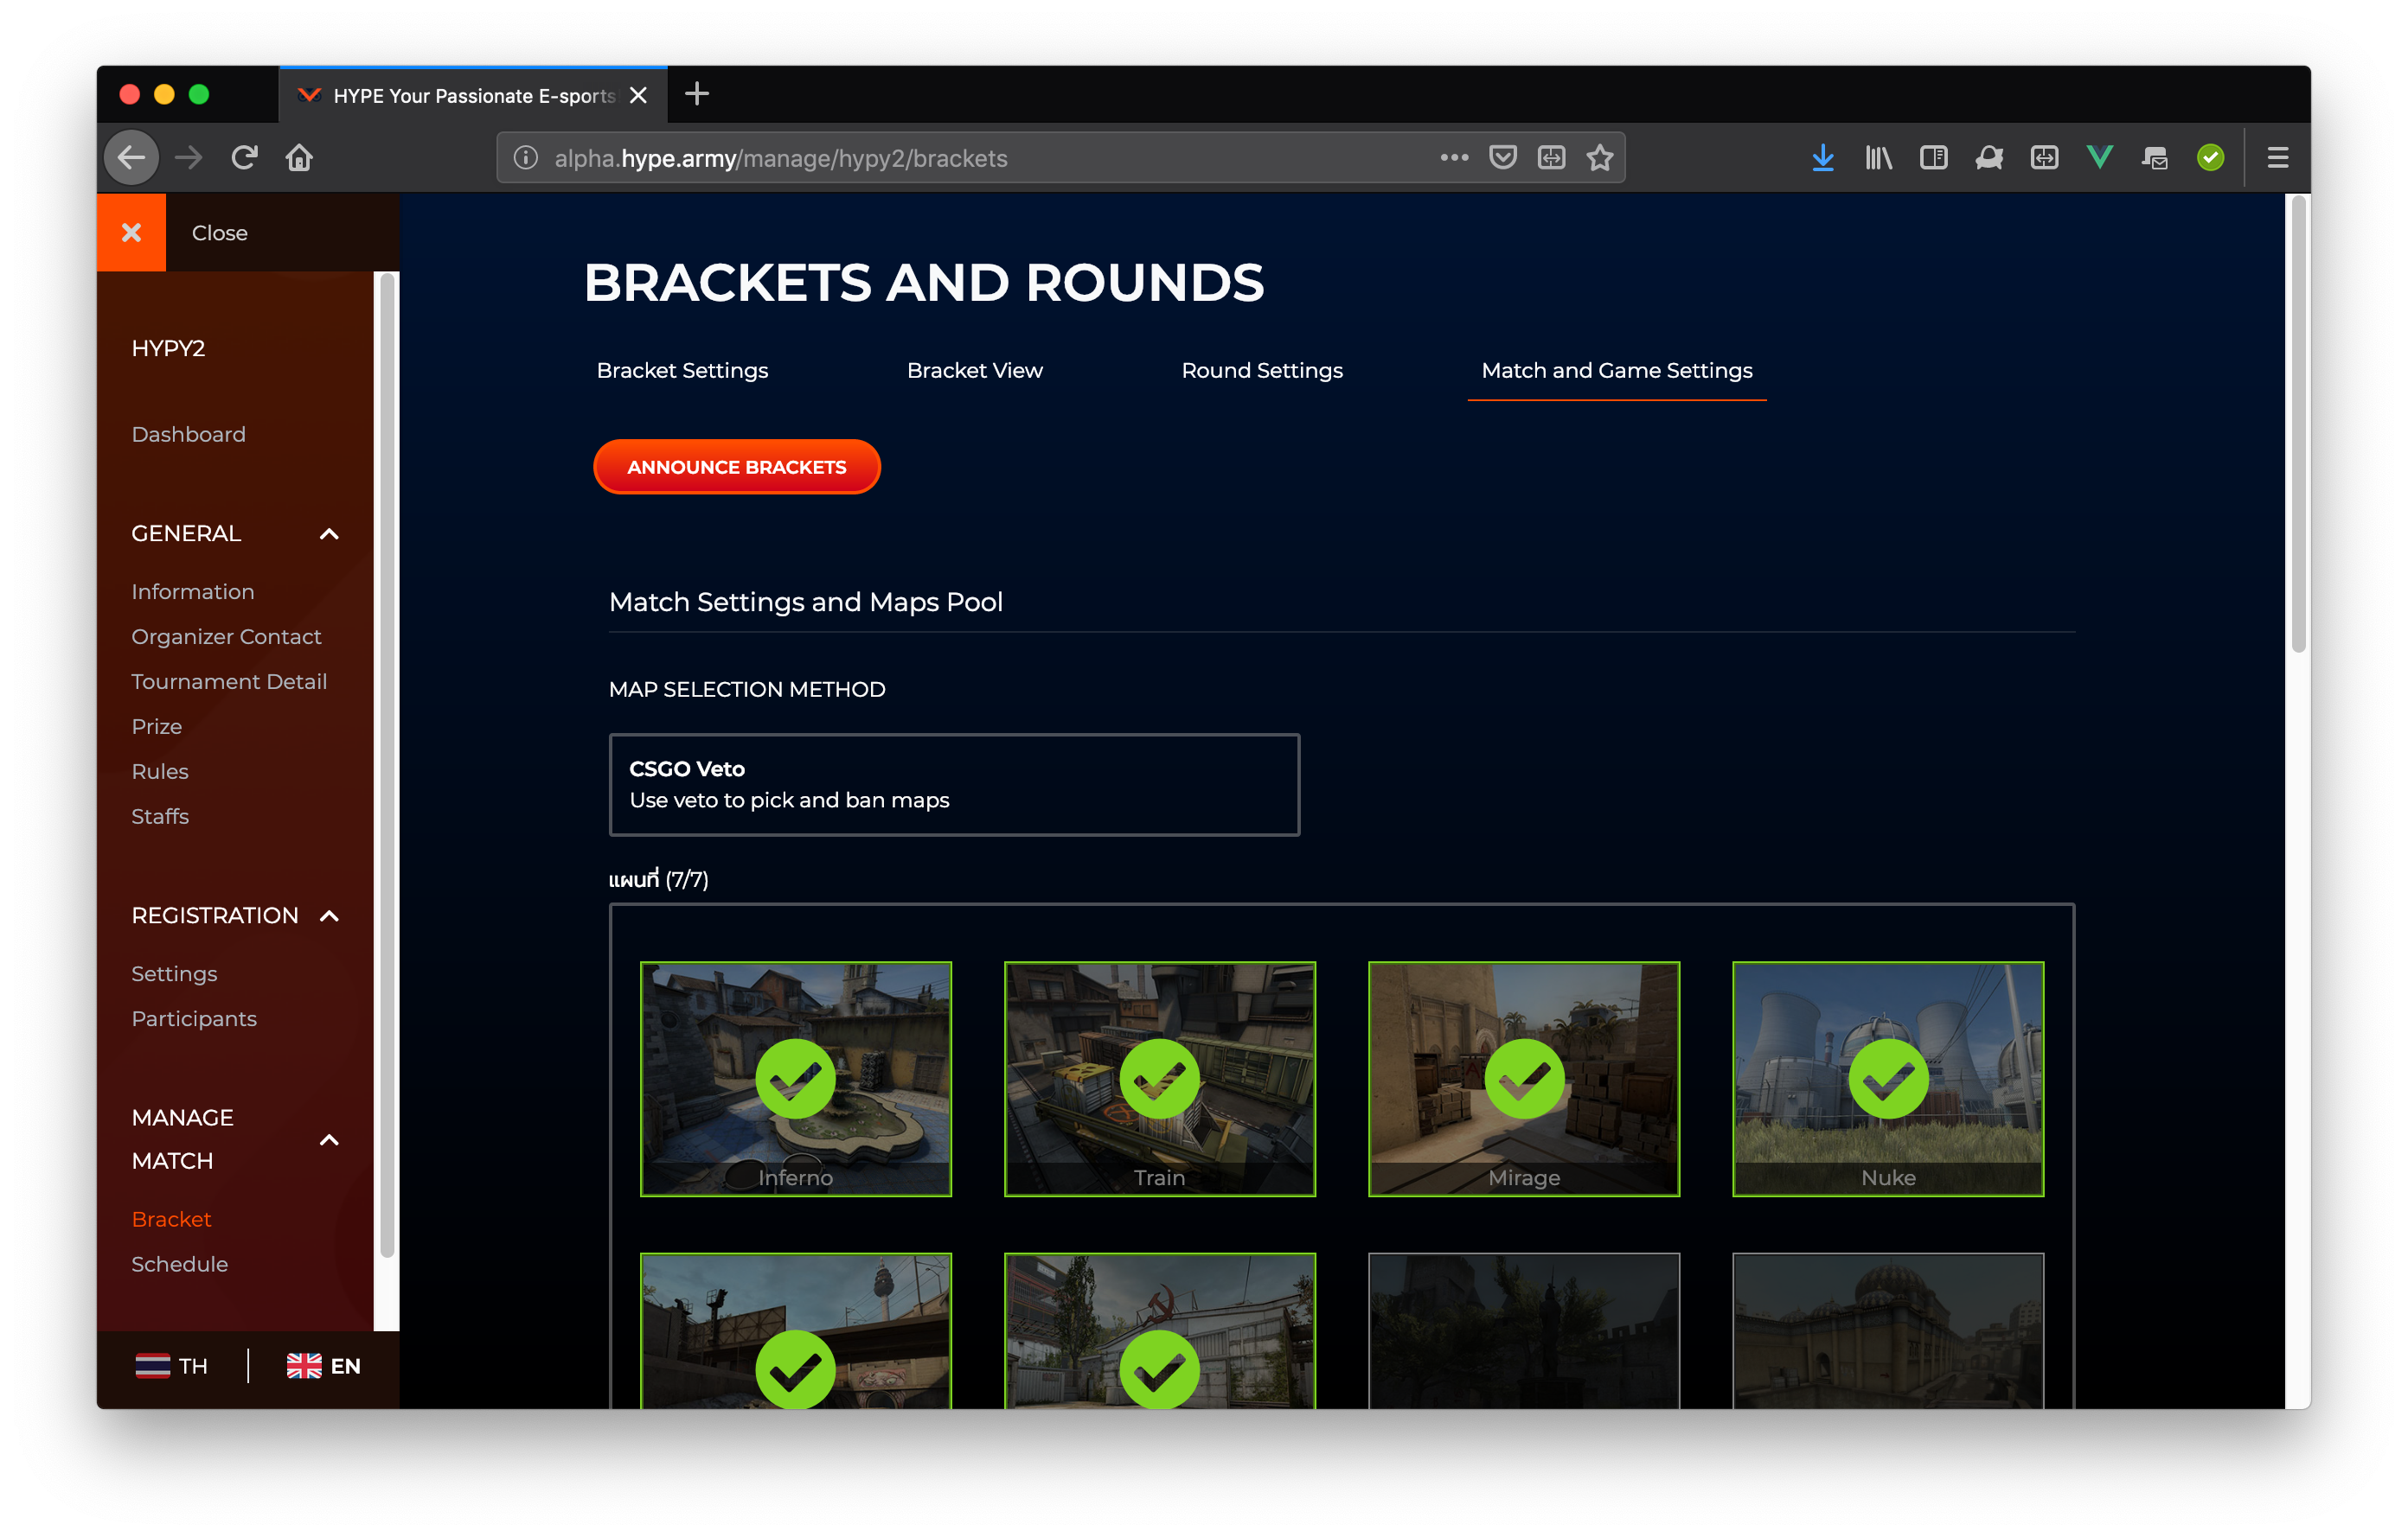
Task: Bookmark this page with star icon
Action: (1600, 158)
